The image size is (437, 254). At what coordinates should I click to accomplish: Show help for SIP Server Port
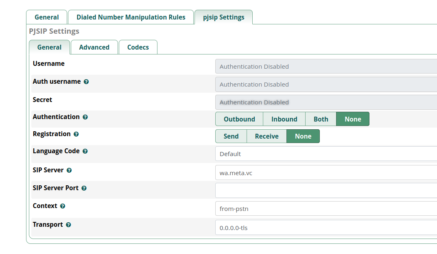(84, 188)
